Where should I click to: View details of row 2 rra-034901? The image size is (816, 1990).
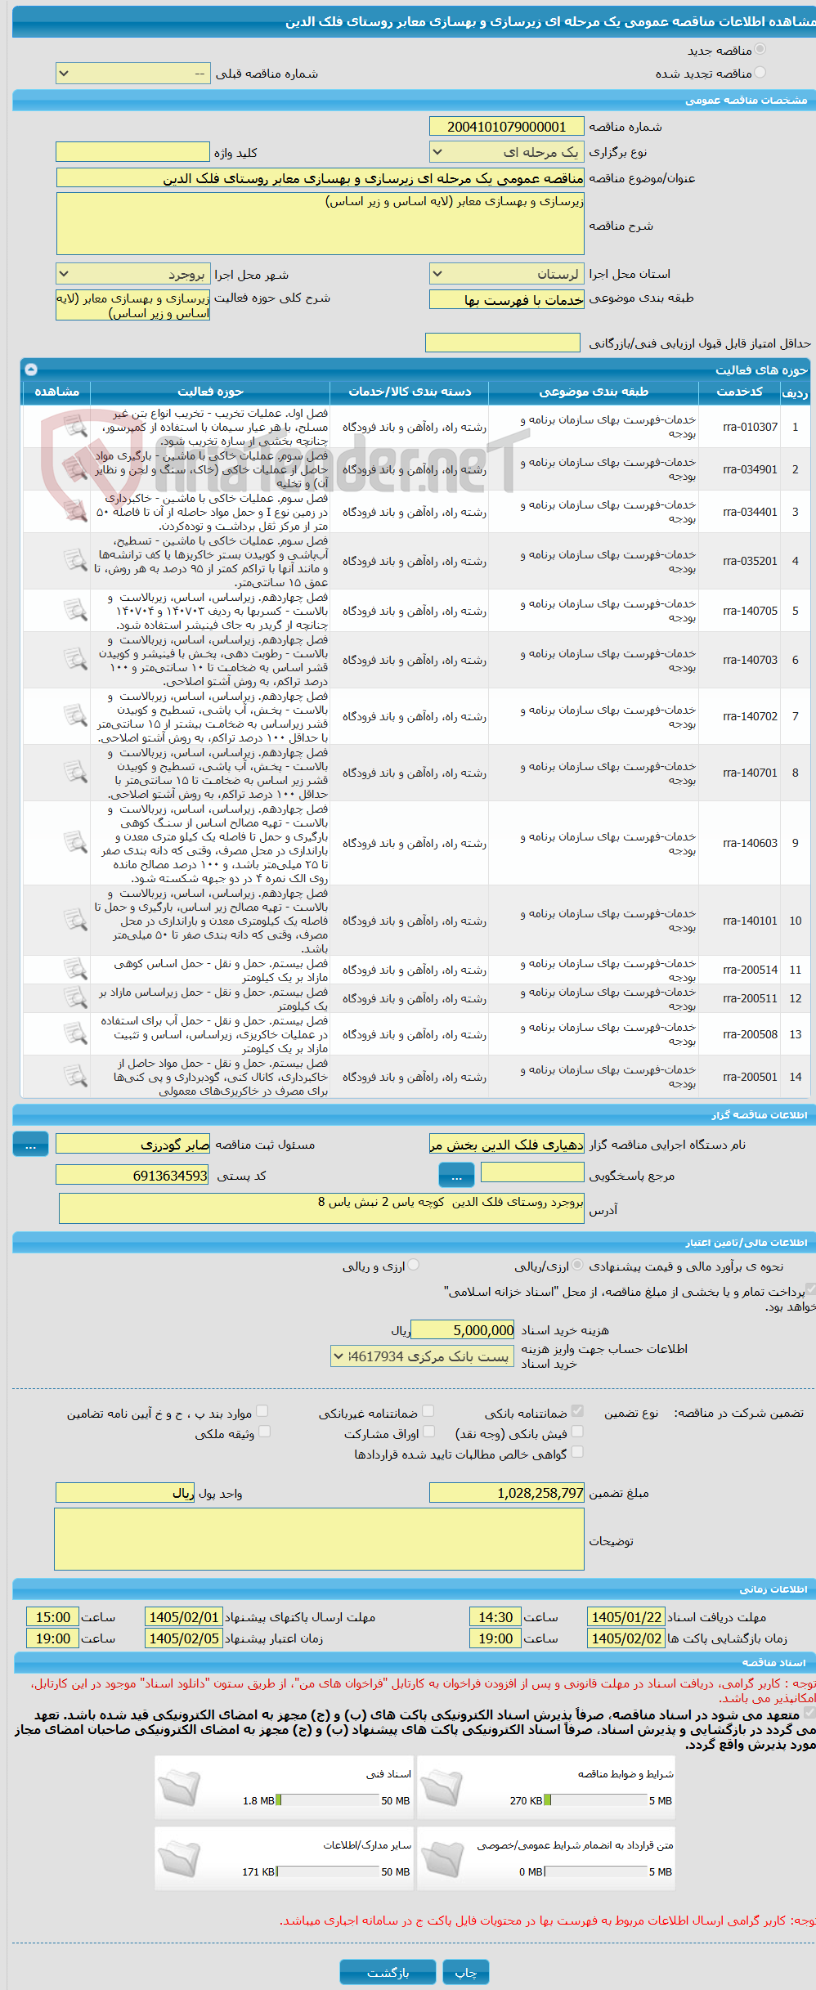(x=75, y=469)
